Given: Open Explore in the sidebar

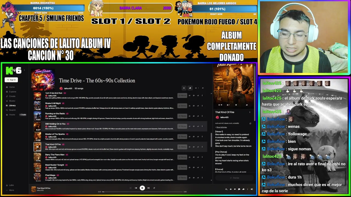Looking at the screenshot, I should tap(11, 92).
